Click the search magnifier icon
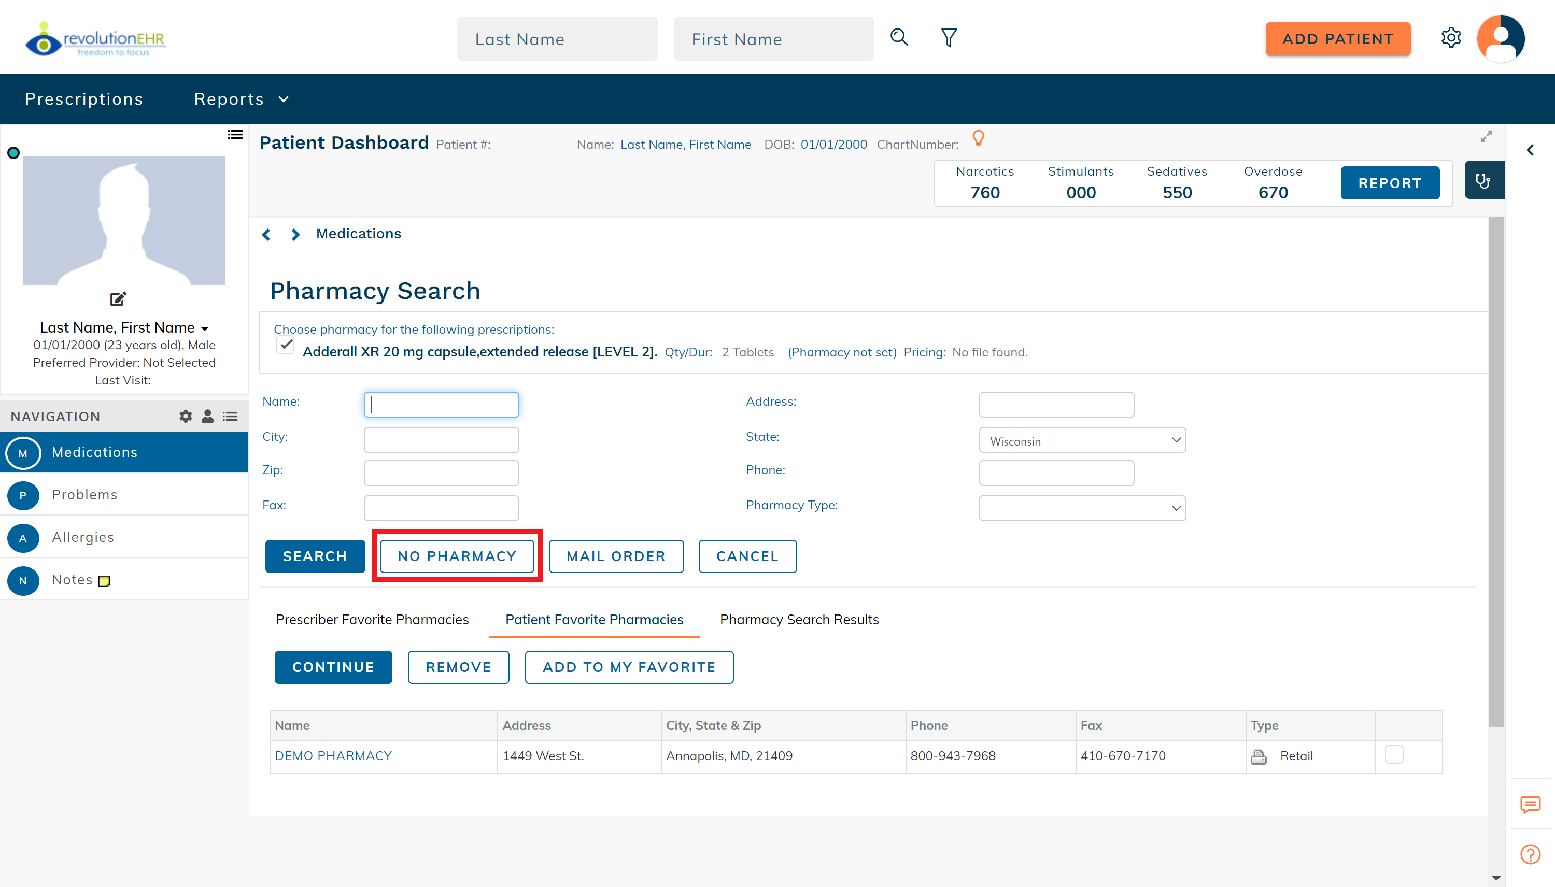 (x=899, y=38)
